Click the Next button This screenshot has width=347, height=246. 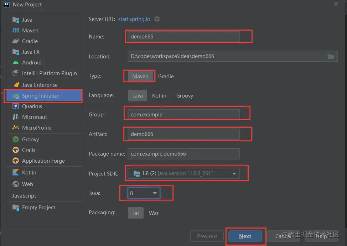tap(245, 236)
